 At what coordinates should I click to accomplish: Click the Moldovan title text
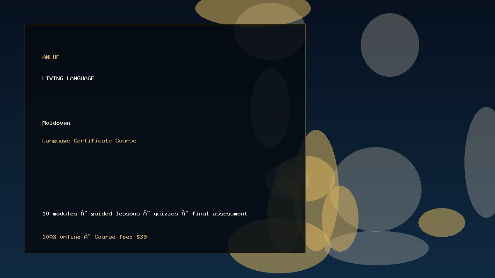pos(56,123)
